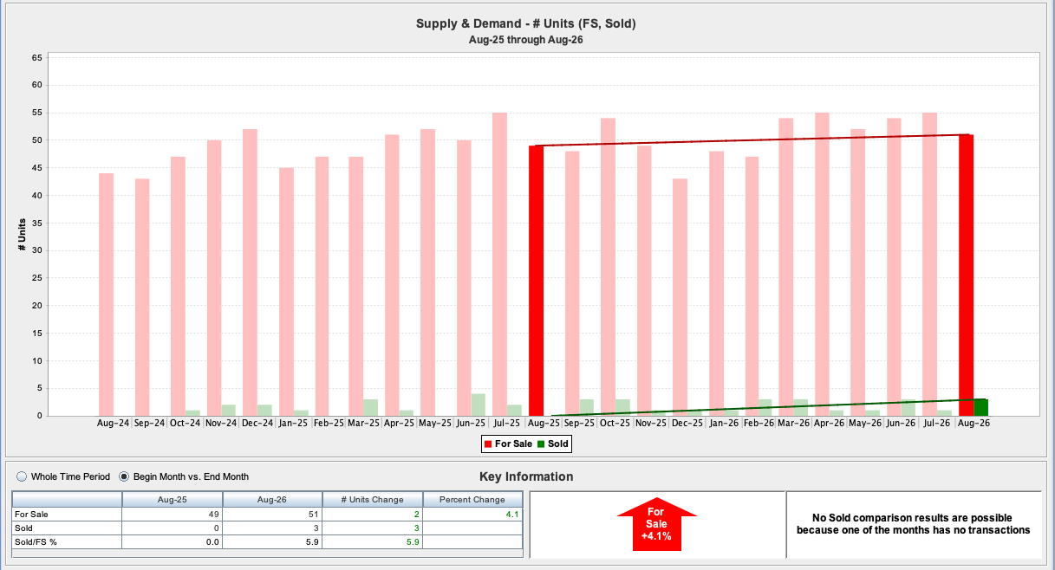
Task: Click the For Sale value 51 cell
Action: coord(272,514)
